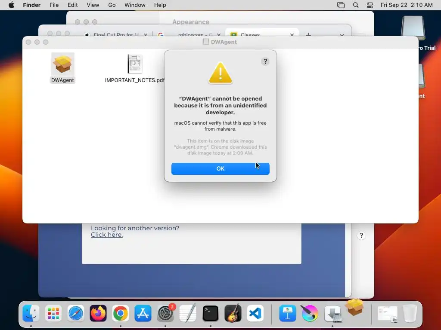Viewport: 441px width, 330px height.
Task: Open the App Store from the Dock
Action: pos(143,313)
